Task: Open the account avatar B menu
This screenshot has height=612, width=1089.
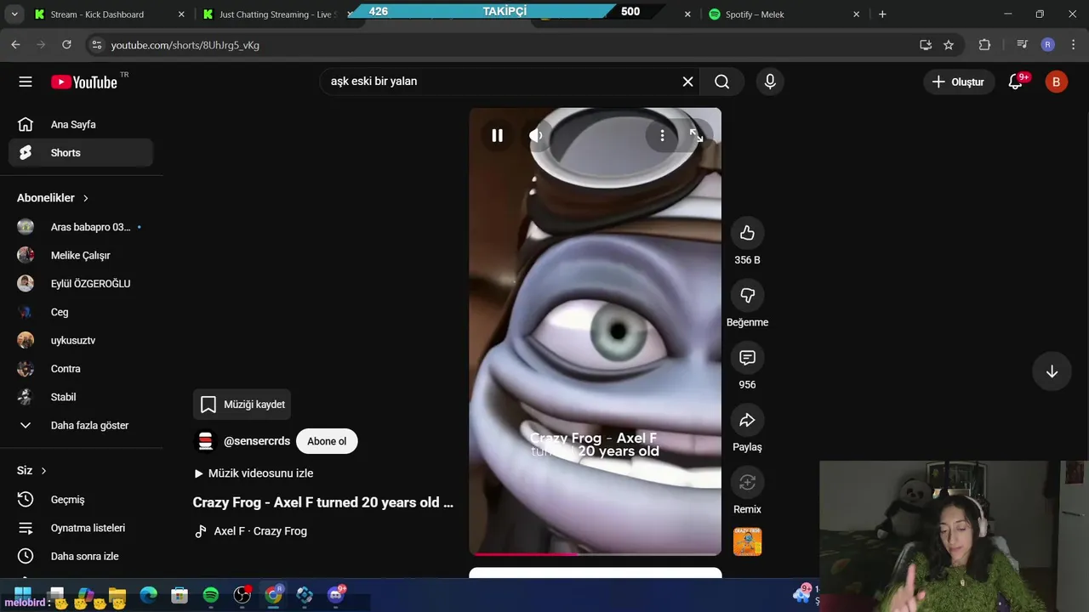Action: coord(1056,82)
